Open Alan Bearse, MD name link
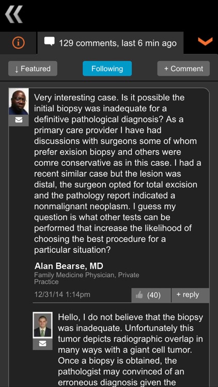Image resolution: width=218 pixels, height=387 pixels. click(x=69, y=266)
